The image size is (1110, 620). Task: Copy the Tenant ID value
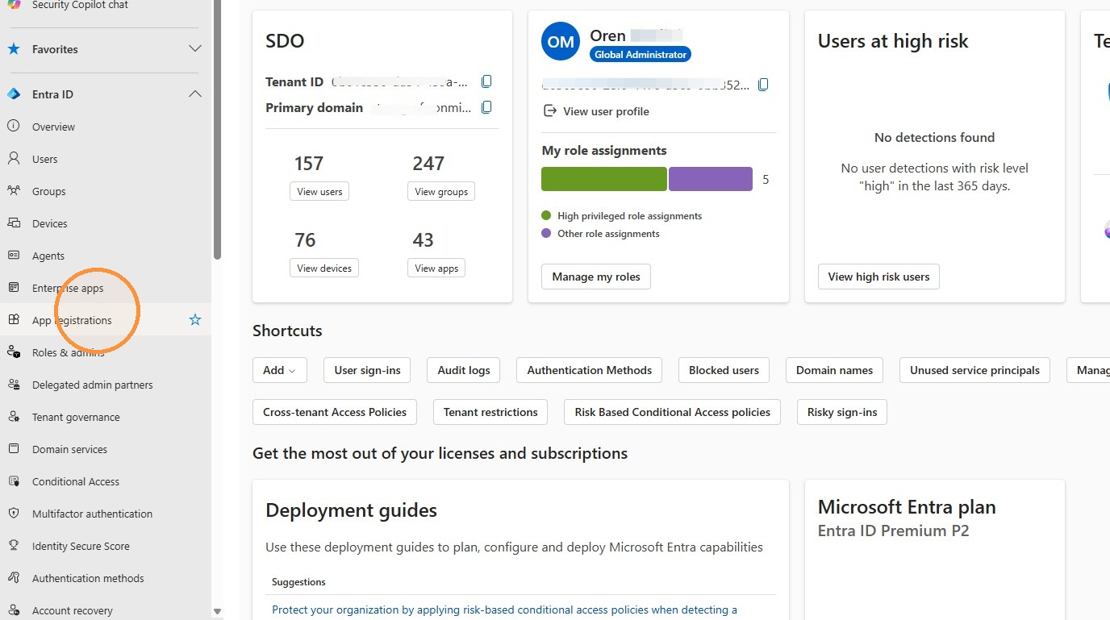[486, 81]
